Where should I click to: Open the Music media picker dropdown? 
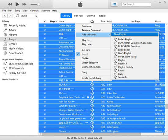(26, 16)
